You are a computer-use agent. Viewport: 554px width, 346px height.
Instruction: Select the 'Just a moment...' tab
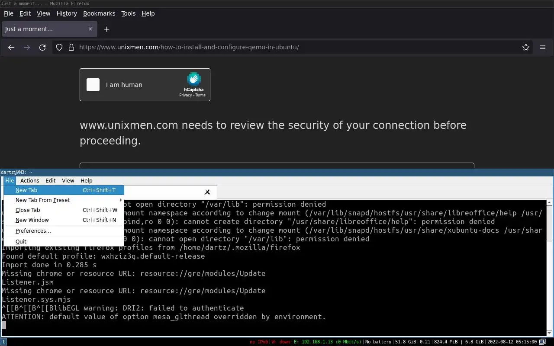[x=49, y=29]
